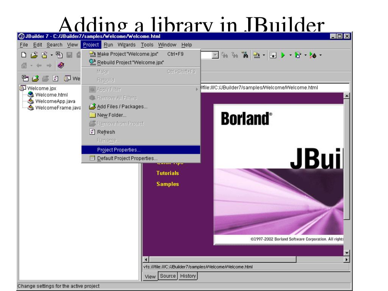The height and width of the screenshot is (291, 388).
Task: Choose Rebuild Project "Welcome.jpx" menu entry
Action: pos(141,63)
